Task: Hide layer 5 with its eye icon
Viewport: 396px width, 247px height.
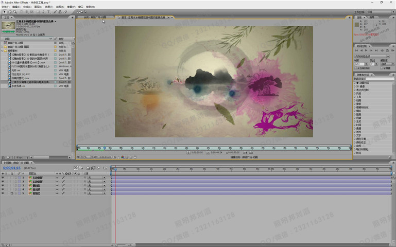Action: [x=3, y=193]
